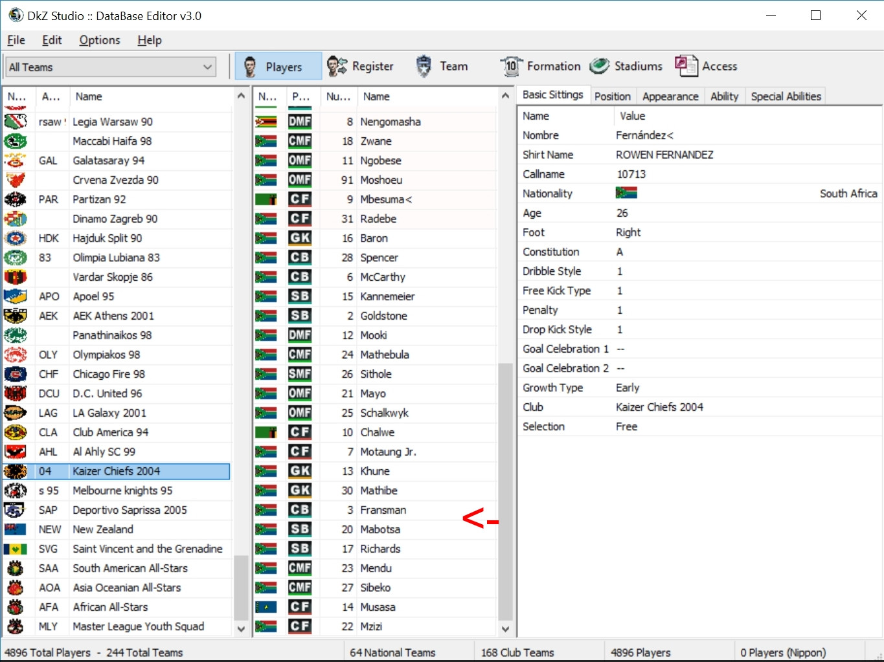This screenshot has height=662, width=884.
Task: Click the CB position badge for Fransman
Action: [x=300, y=510]
